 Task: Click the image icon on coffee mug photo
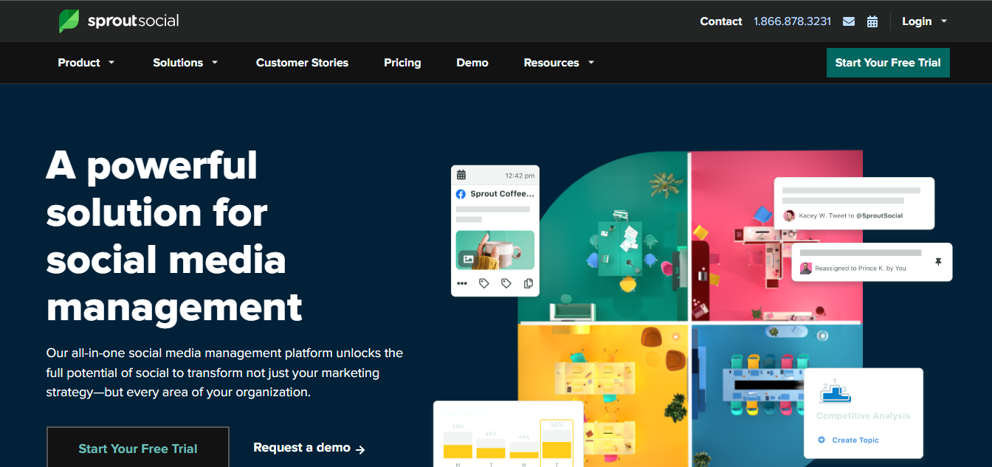[467, 258]
